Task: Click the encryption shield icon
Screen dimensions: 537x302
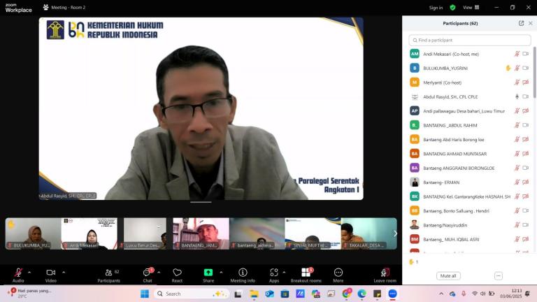Action: click(x=452, y=8)
